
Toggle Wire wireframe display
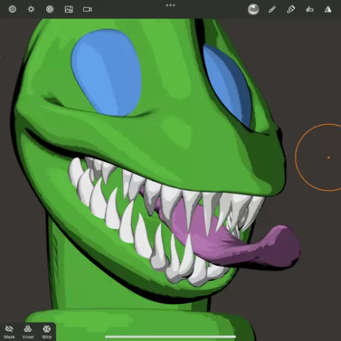[x=47, y=332]
